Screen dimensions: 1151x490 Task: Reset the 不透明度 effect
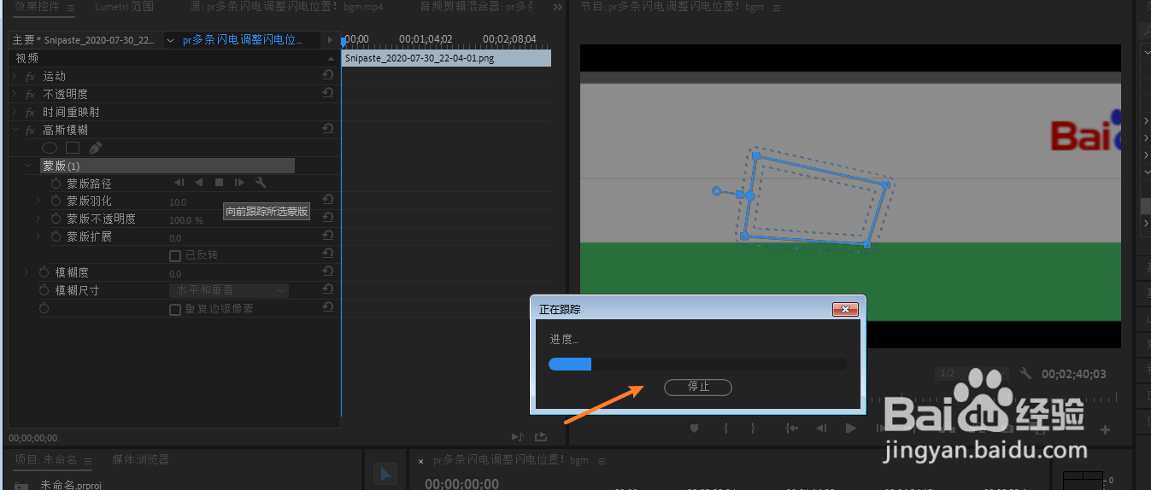point(327,93)
